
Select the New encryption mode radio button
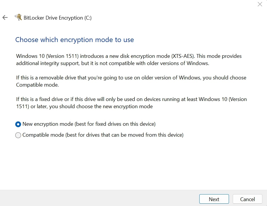(18, 124)
